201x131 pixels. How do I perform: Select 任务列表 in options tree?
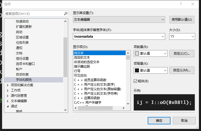tap(22, 42)
